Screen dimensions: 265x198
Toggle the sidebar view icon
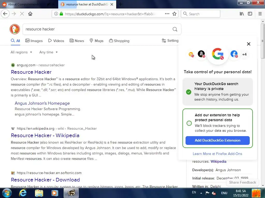(x=250, y=14)
